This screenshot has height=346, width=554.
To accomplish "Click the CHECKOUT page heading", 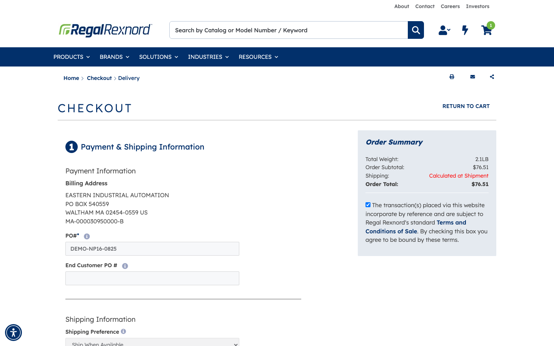I will point(95,108).
